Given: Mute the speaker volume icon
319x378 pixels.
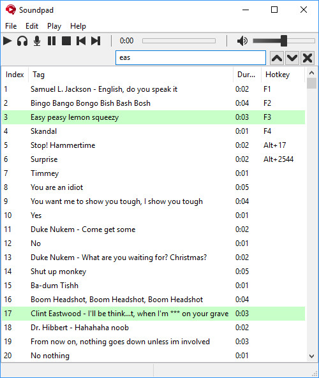Looking at the screenshot, I should pyautogui.click(x=242, y=41).
